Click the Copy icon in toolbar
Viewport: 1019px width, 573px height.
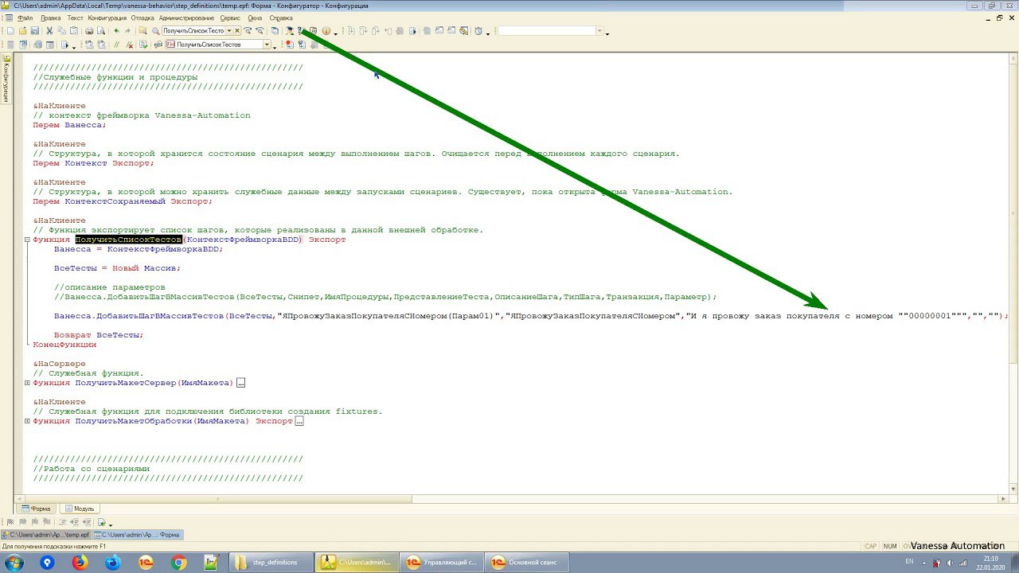(x=61, y=31)
